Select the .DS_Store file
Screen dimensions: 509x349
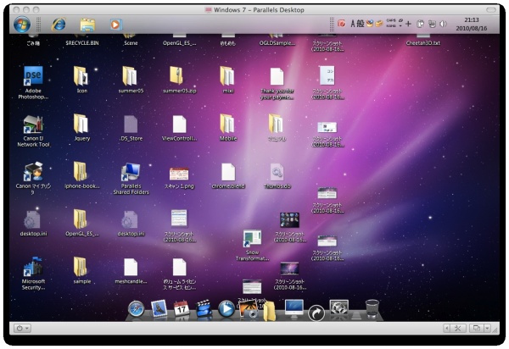(131, 125)
